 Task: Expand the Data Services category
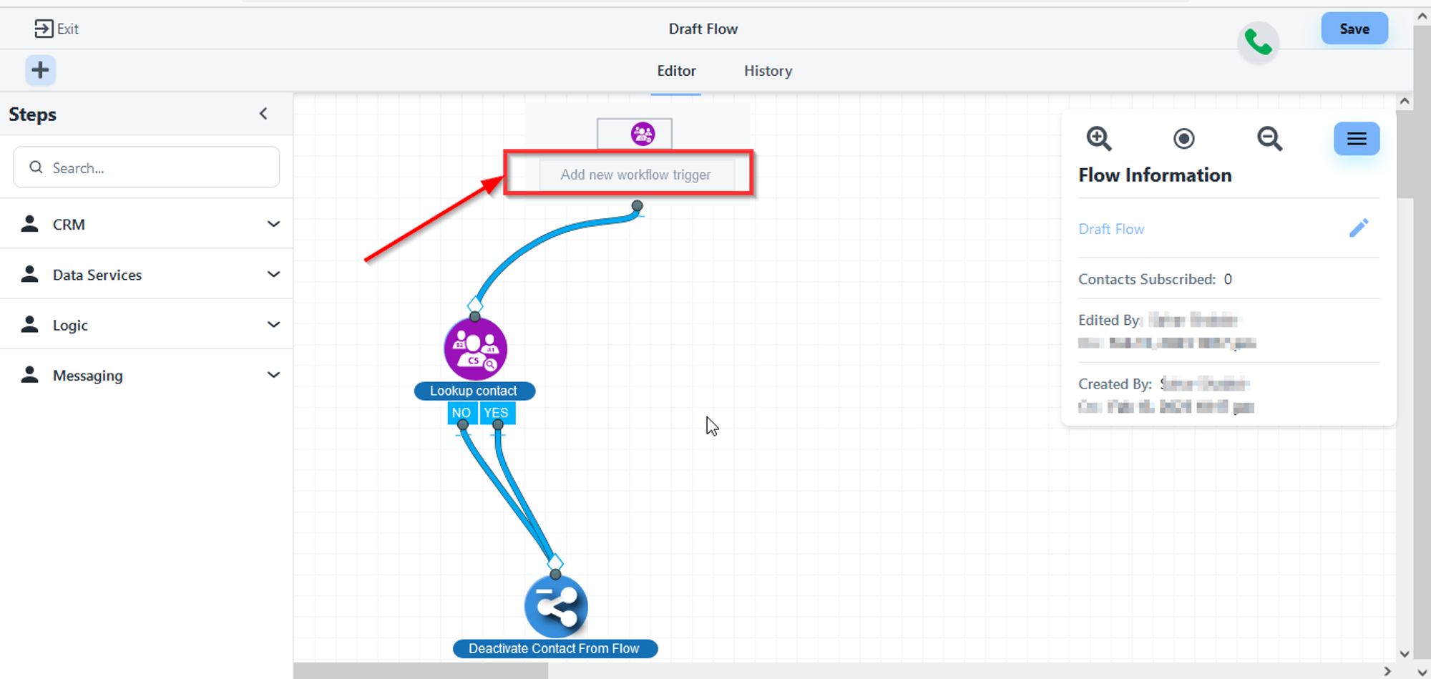273,274
